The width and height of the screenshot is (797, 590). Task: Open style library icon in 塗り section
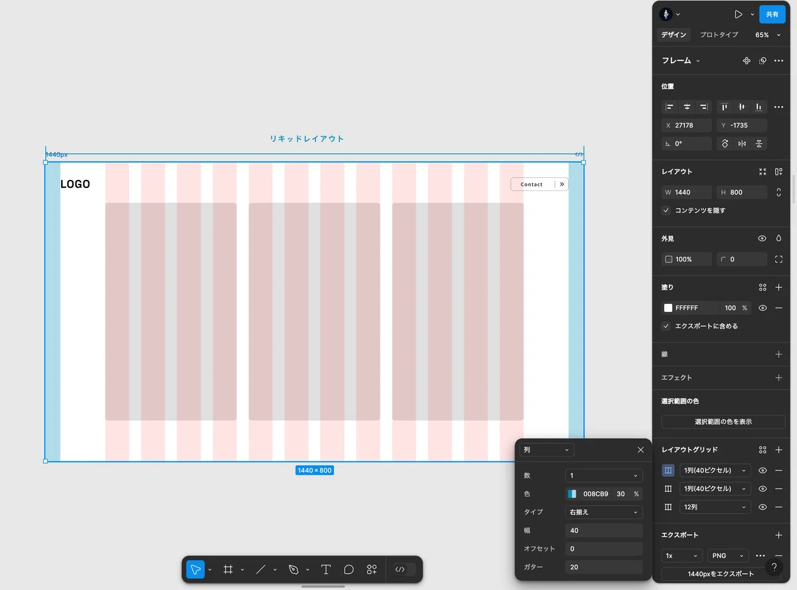pyautogui.click(x=762, y=287)
